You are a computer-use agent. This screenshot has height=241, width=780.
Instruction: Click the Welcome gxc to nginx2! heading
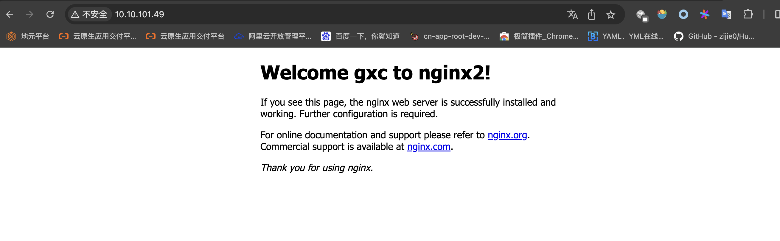[x=375, y=73]
